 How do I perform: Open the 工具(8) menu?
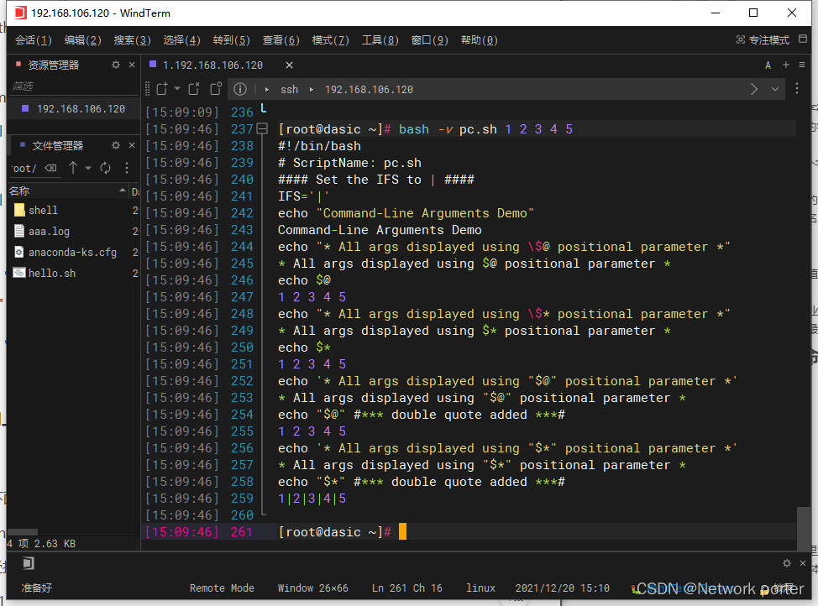[x=380, y=40]
